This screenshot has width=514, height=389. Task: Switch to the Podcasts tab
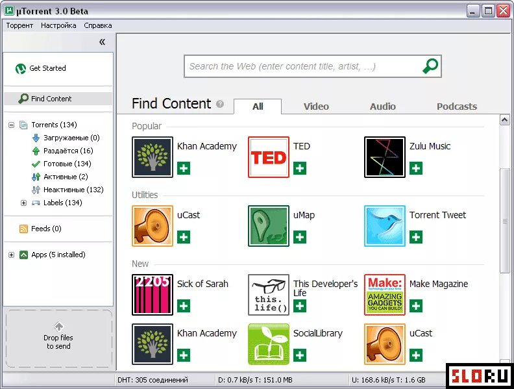click(457, 107)
